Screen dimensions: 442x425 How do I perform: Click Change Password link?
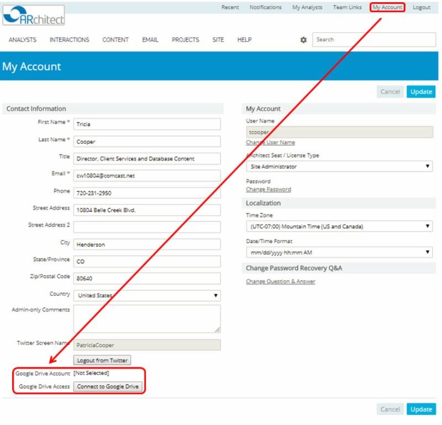pos(269,190)
